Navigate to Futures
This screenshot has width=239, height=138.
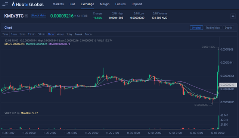point(120,4)
